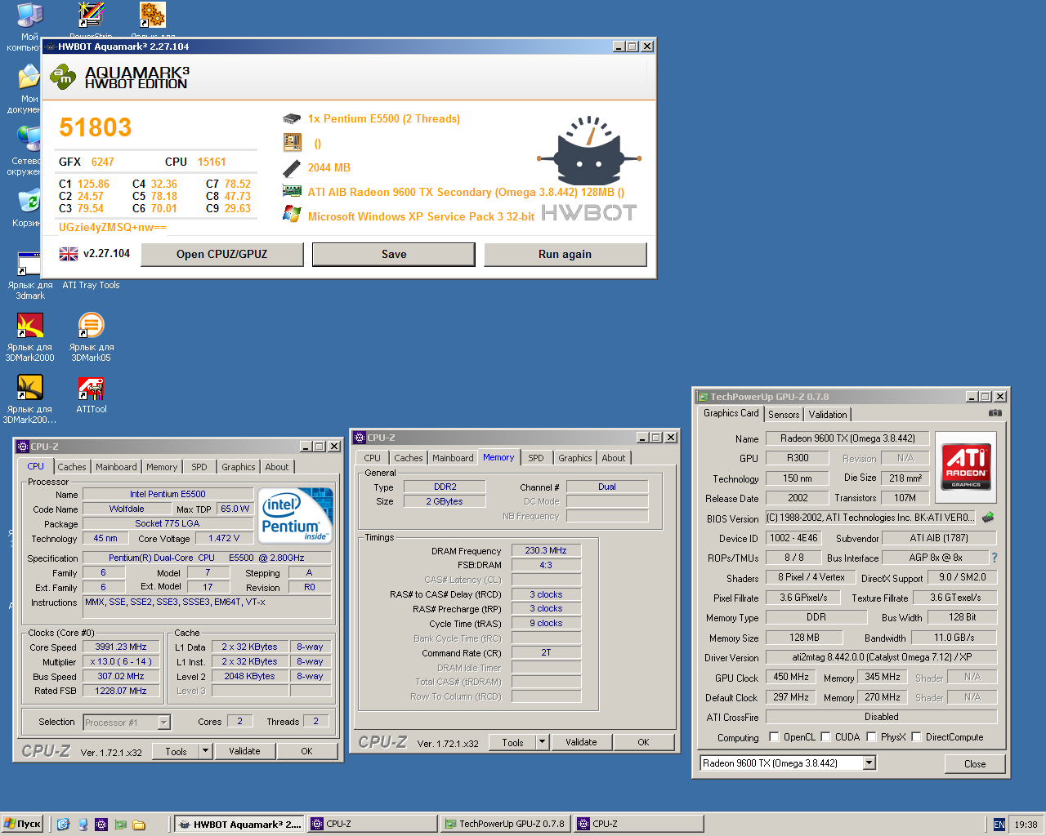
Task: Open the Radeon 9600 TX card selector in GPU-Z
Action: 788,763
